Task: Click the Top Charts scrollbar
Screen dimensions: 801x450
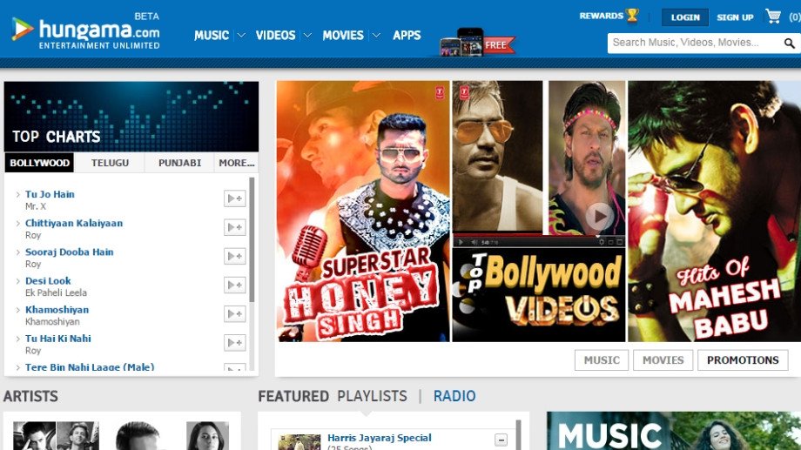Action: click(252, 240)
